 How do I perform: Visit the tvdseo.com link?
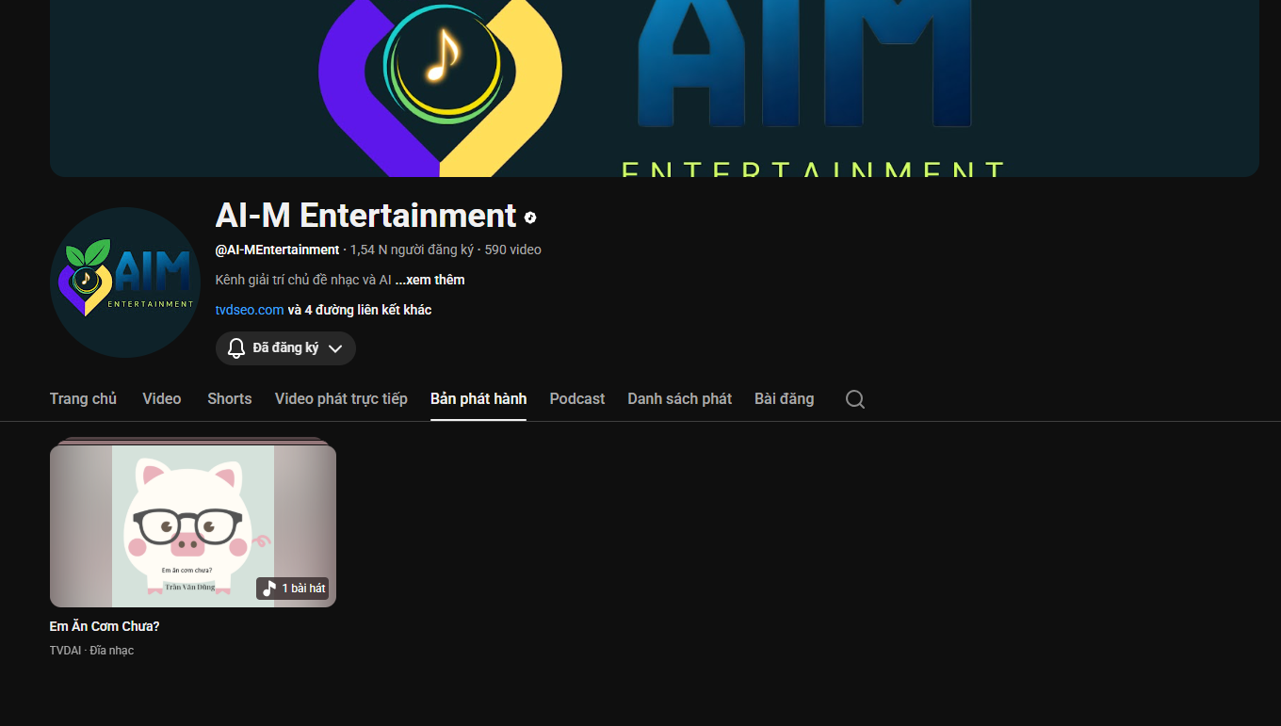pos(250,310)
